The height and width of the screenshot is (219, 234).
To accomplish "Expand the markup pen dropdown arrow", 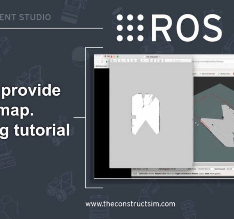I will pos(147,61).
